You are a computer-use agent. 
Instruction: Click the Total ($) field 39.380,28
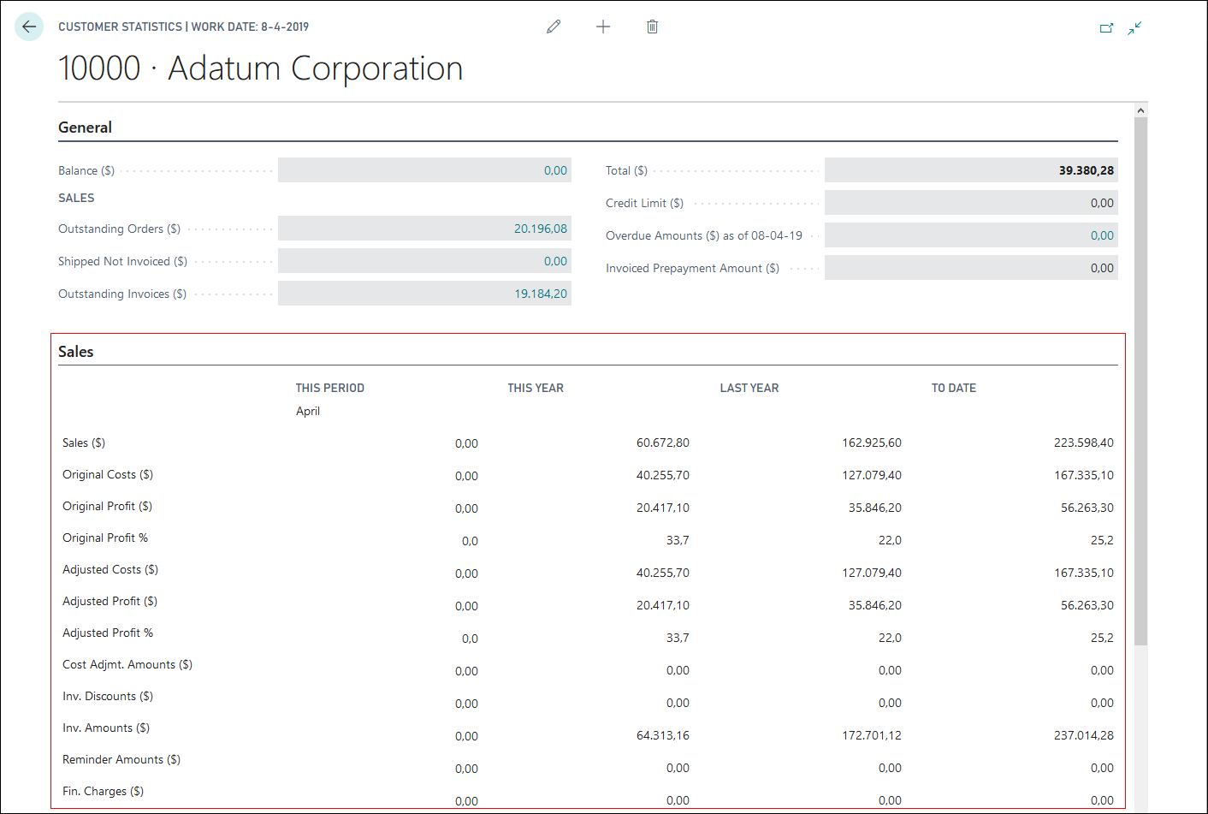click(971, 170)
